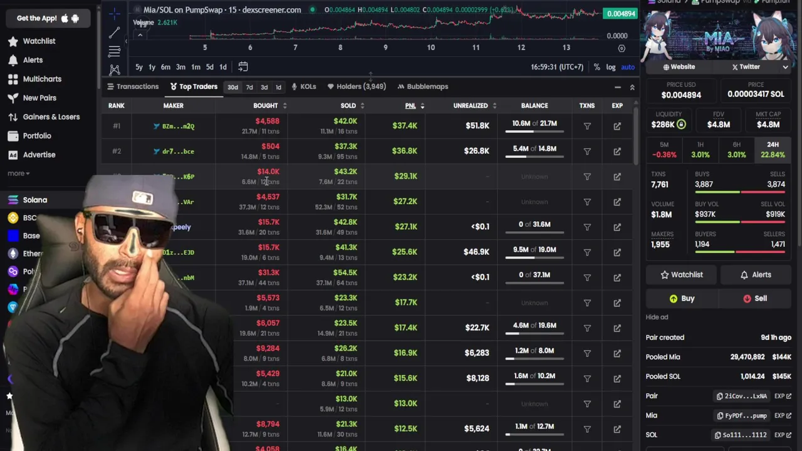Open maker dr7...bce wallet
The width and height of the screenshot is (802, 451).
(178, 151)
